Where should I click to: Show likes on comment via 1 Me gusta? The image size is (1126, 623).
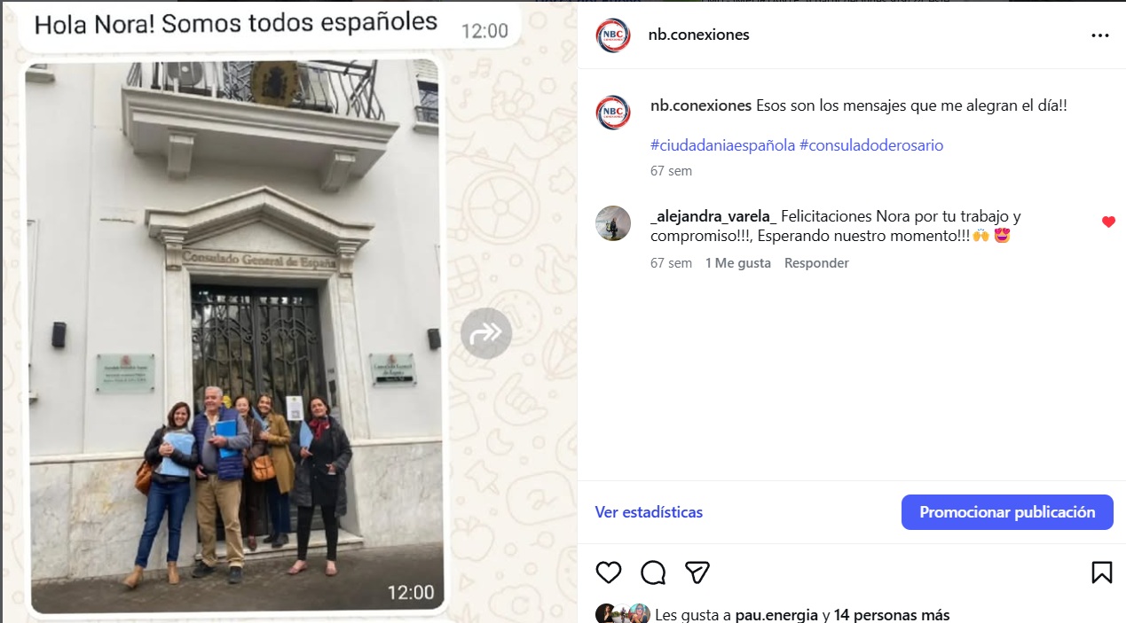(x=738, y=263)
